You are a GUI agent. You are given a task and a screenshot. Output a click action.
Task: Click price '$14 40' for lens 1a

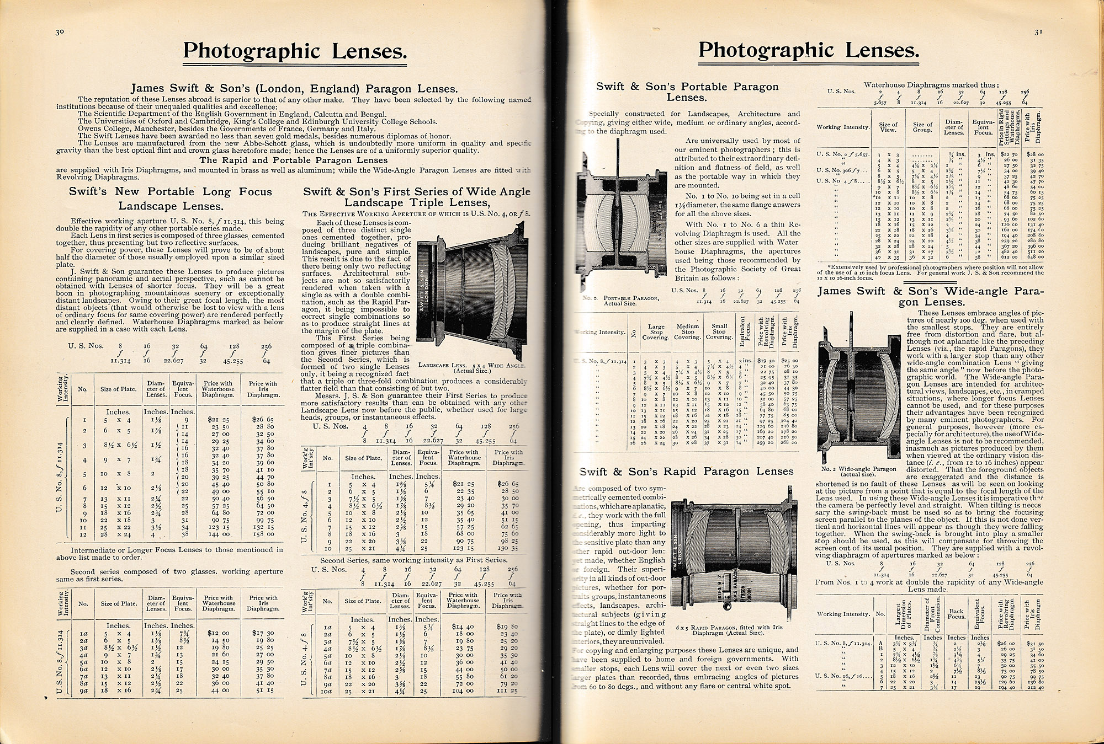click(464, 627)
